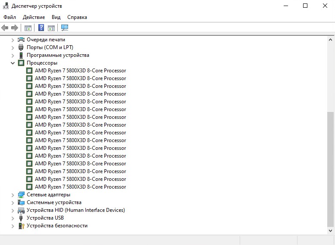The width and height of the screenshot is (335, 245).
Task: Select the Порты (COM и LPT) label
Action: click(x=50, y=47)
